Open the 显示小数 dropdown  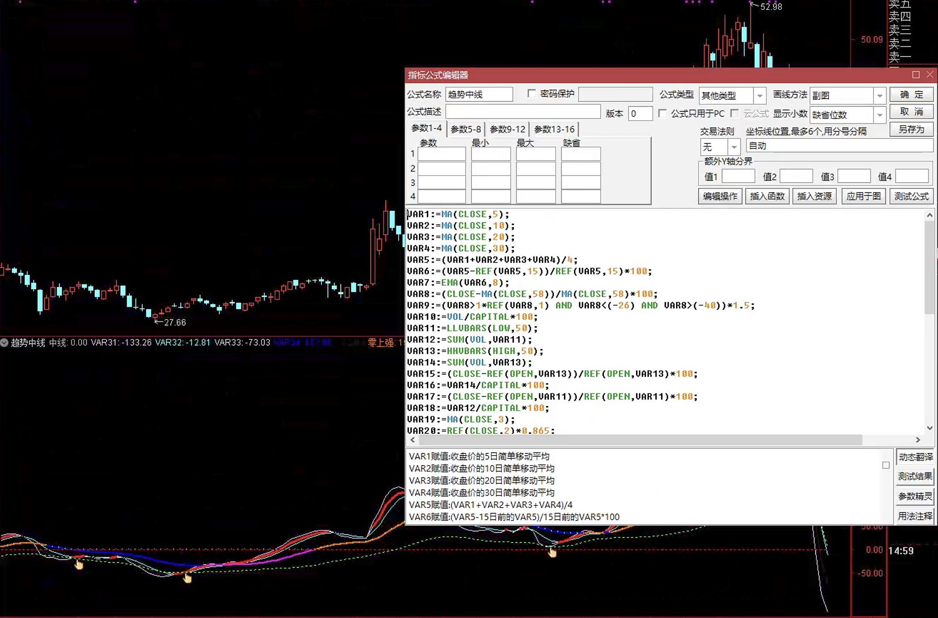(879, 114)
